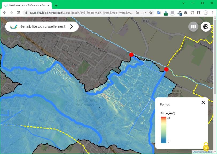Click the right red outlet marker
Screen dimensions: 217x154
166,69
